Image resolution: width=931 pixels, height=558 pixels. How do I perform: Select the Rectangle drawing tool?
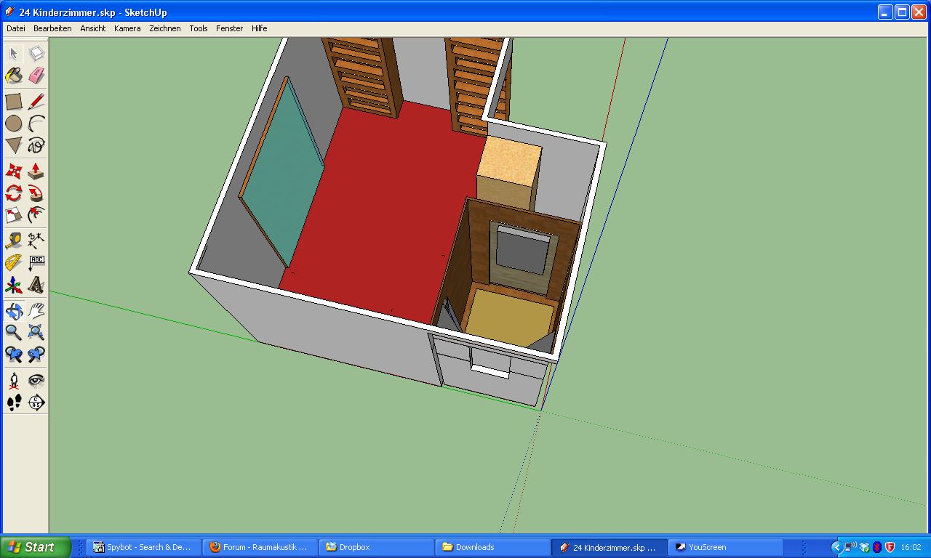(14, 102)
